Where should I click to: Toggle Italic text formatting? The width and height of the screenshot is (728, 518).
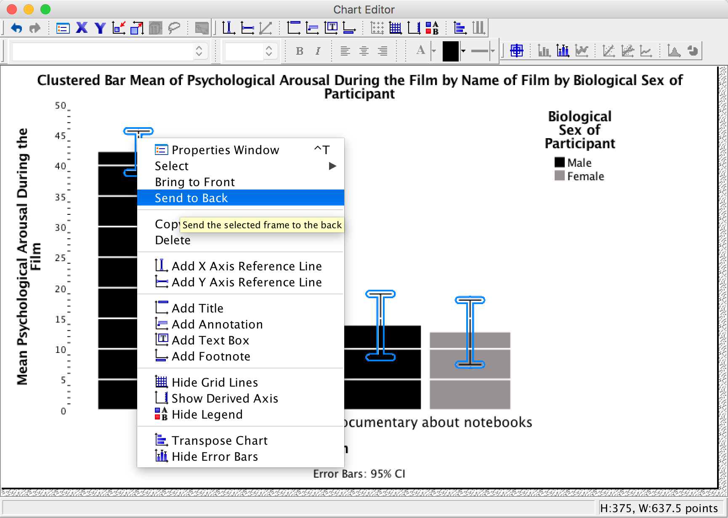click(318, 51)
